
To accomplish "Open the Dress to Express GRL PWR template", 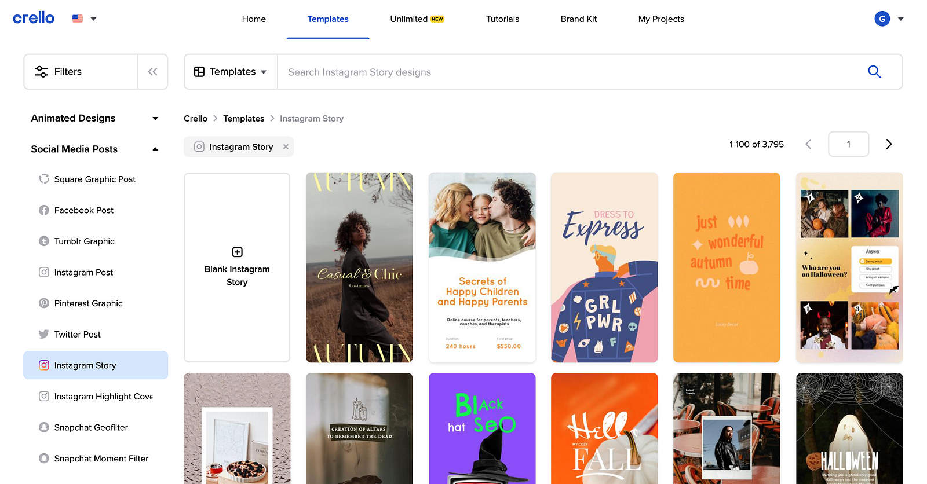I will [604, 267].
